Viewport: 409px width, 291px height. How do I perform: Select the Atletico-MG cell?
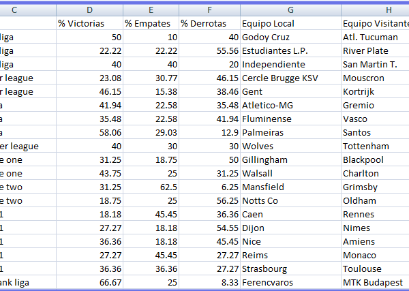(290, 105)
